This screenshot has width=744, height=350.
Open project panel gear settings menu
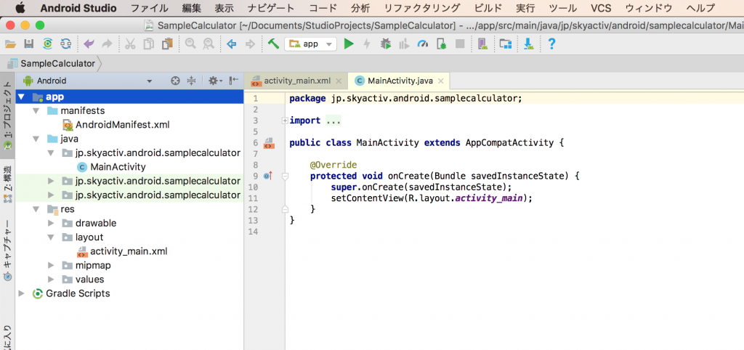pos(215,81)
